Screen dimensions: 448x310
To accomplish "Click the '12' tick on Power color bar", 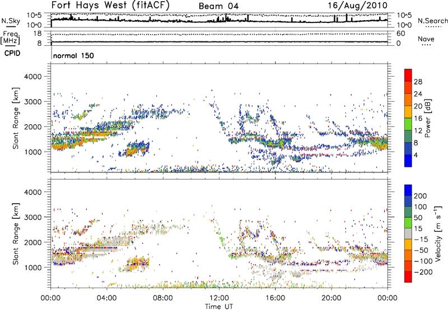I will [x=418, y=131].
